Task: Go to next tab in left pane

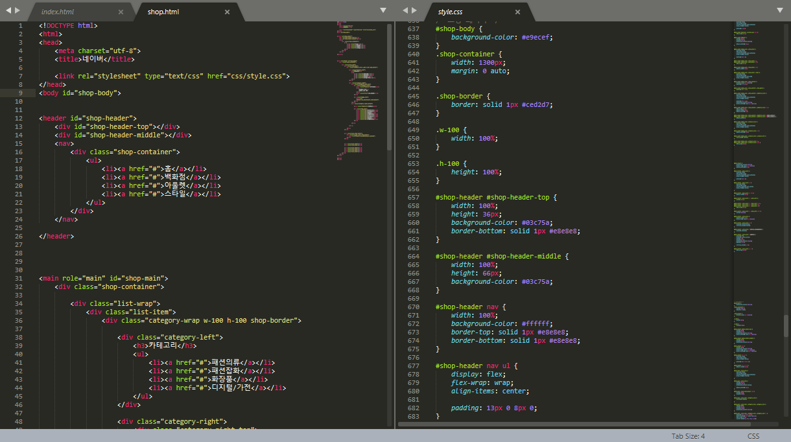Action: pos(18,10)
